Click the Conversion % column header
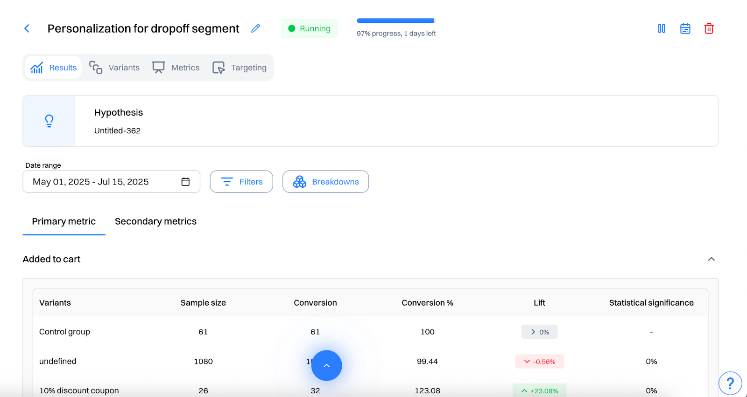 tap(427, 303)
